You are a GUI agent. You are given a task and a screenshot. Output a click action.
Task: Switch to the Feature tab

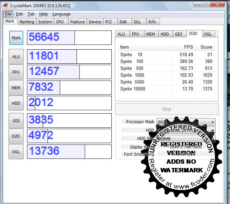(78, 22)
